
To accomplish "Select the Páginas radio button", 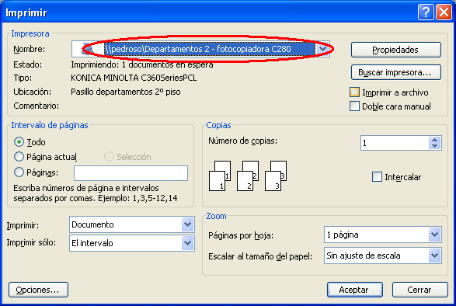I will point(19,172).
